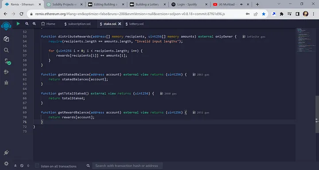
Task: Open a new browser tab
Action: pyautogui.click(x=257, y=4)
